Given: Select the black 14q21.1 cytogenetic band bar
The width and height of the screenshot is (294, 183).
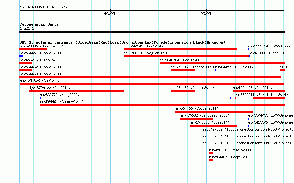Looking at the screenshot, I should [152, 32].
